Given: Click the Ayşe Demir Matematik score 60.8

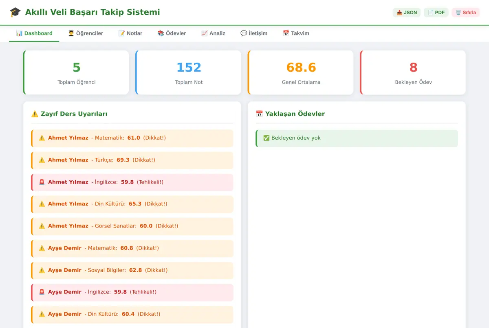Looking at the screenshot, I should (127, 248).
